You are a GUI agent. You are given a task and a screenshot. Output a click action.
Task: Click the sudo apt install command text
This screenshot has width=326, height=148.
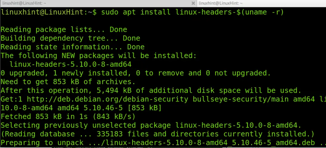tap(136, 12)
